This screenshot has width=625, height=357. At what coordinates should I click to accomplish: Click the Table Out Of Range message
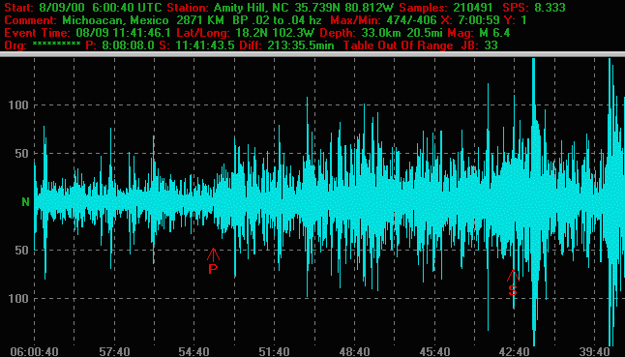point(398,45)
